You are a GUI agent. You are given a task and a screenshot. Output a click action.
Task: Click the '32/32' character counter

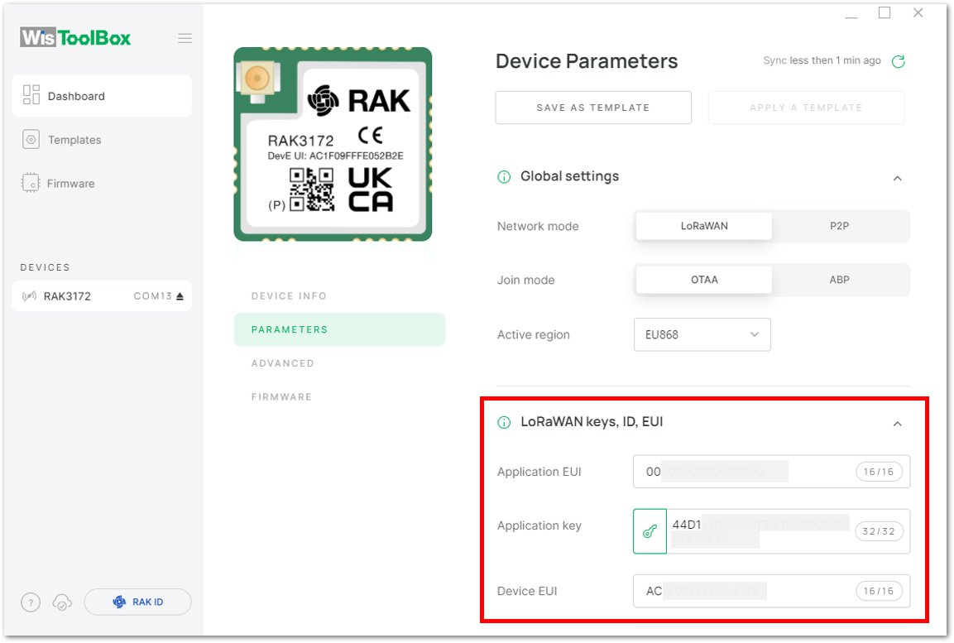pos(879,531)
